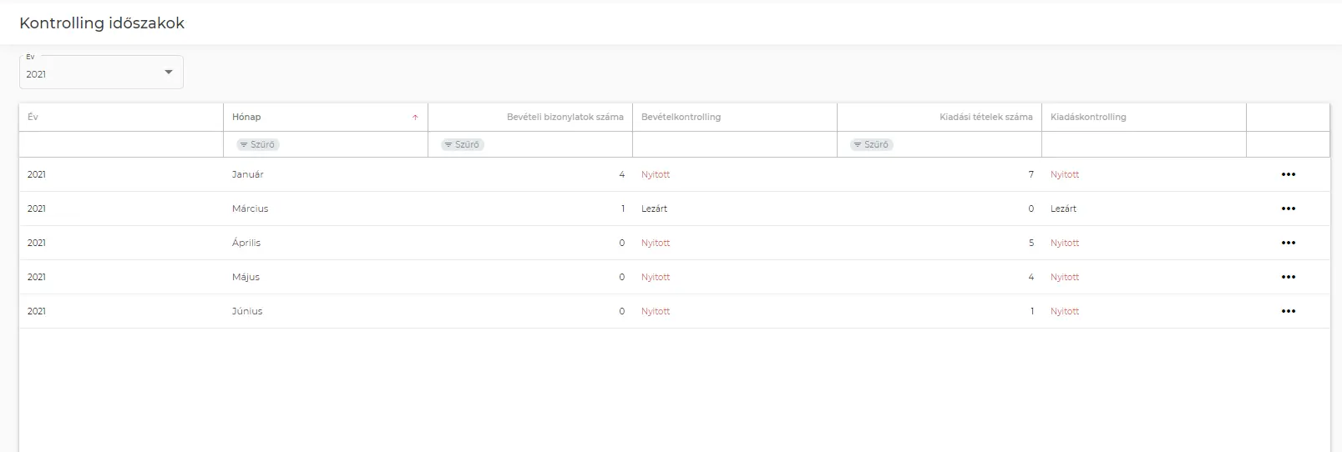Open the three-dot menu for Március row
This screenshot has height=452, width=1342.
pyautogui.click(x=1288, y=208)
